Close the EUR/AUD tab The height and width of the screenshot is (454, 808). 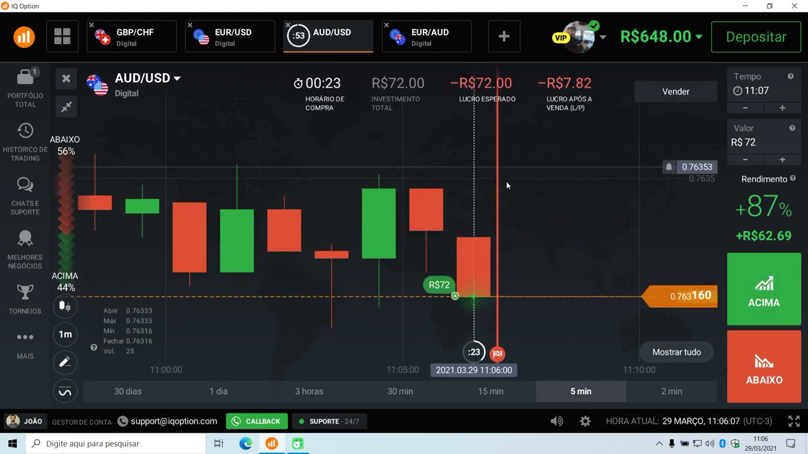pyautogui.click(x=386, y=26)
